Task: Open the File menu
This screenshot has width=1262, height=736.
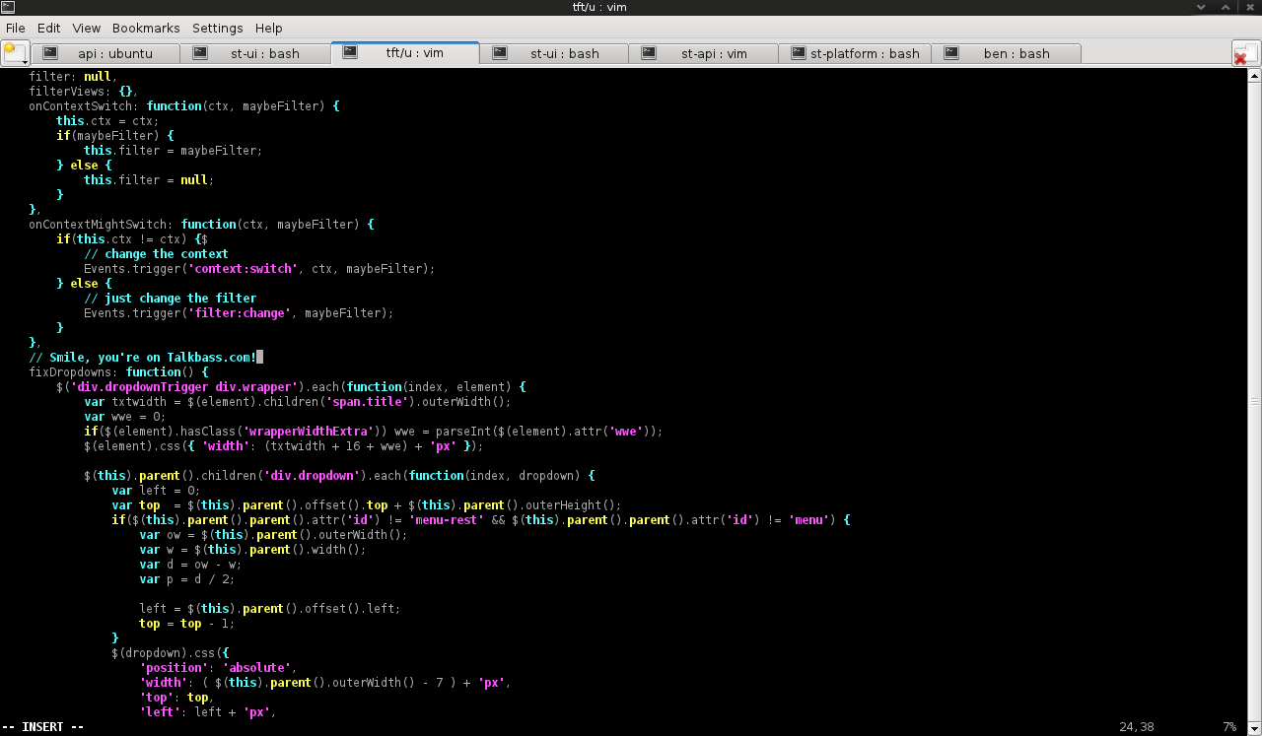Action: click(16, 28)
